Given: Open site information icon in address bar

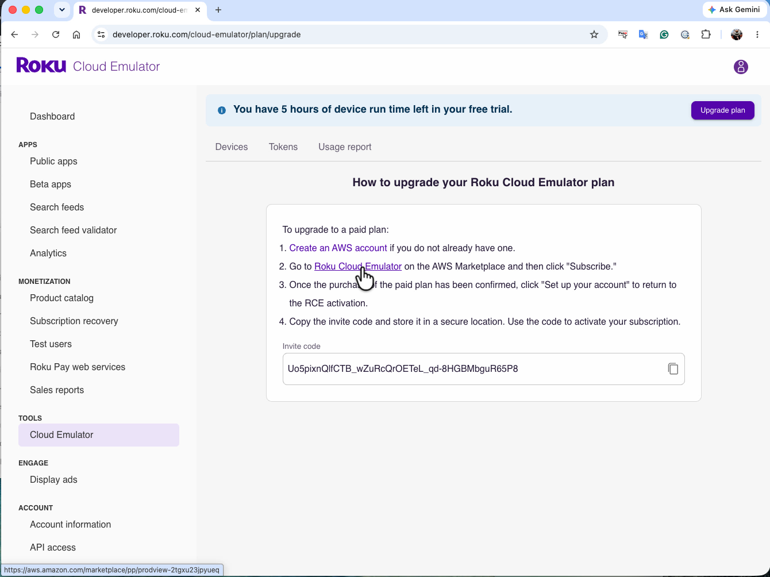Looking at the screenshot, I should (x=101, y=34).
